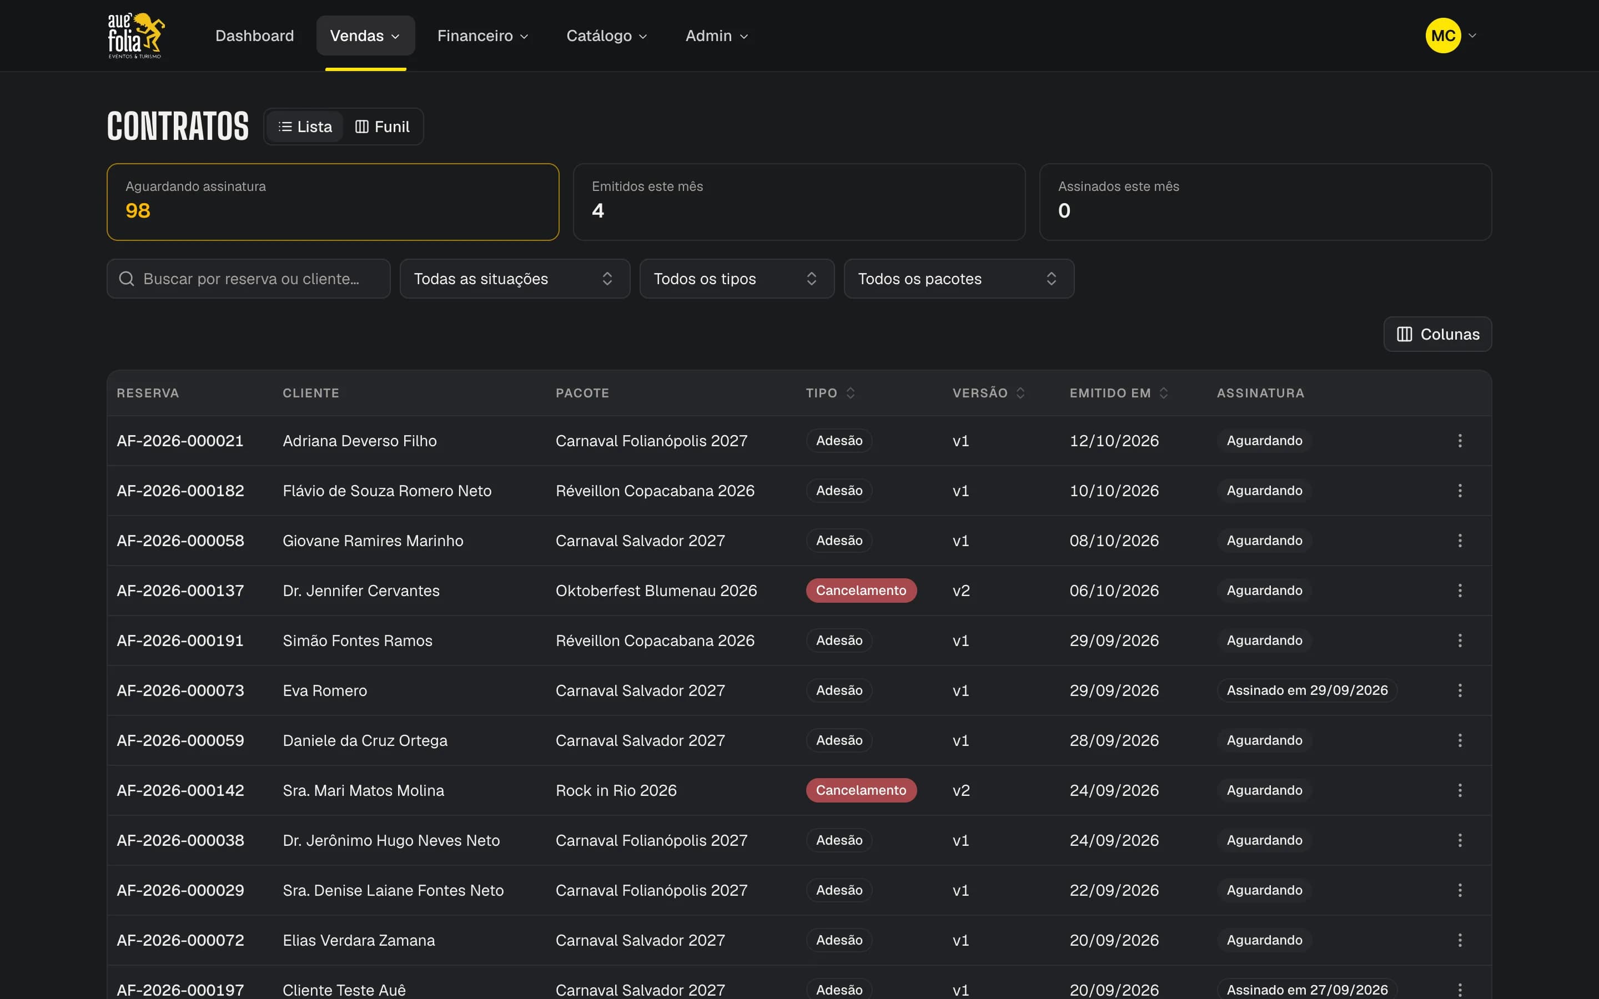Open Todos os pacotes dropdown

point(959,279)
